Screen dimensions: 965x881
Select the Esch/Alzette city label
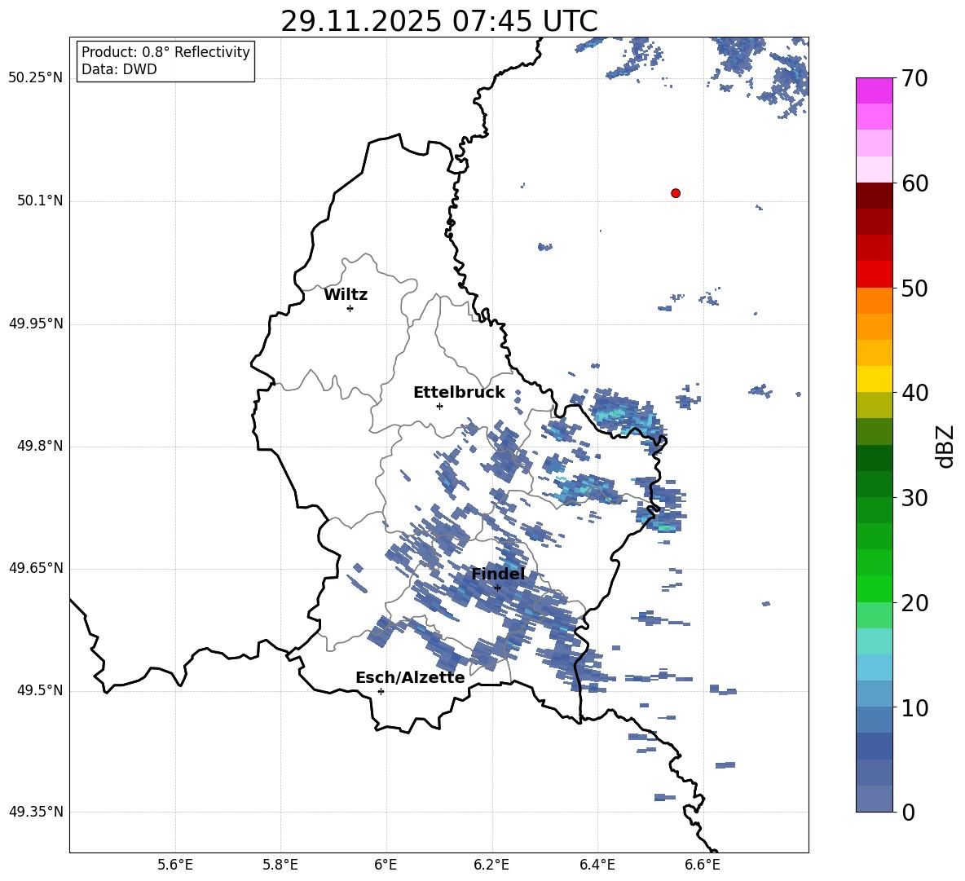[x=410, y=677]
